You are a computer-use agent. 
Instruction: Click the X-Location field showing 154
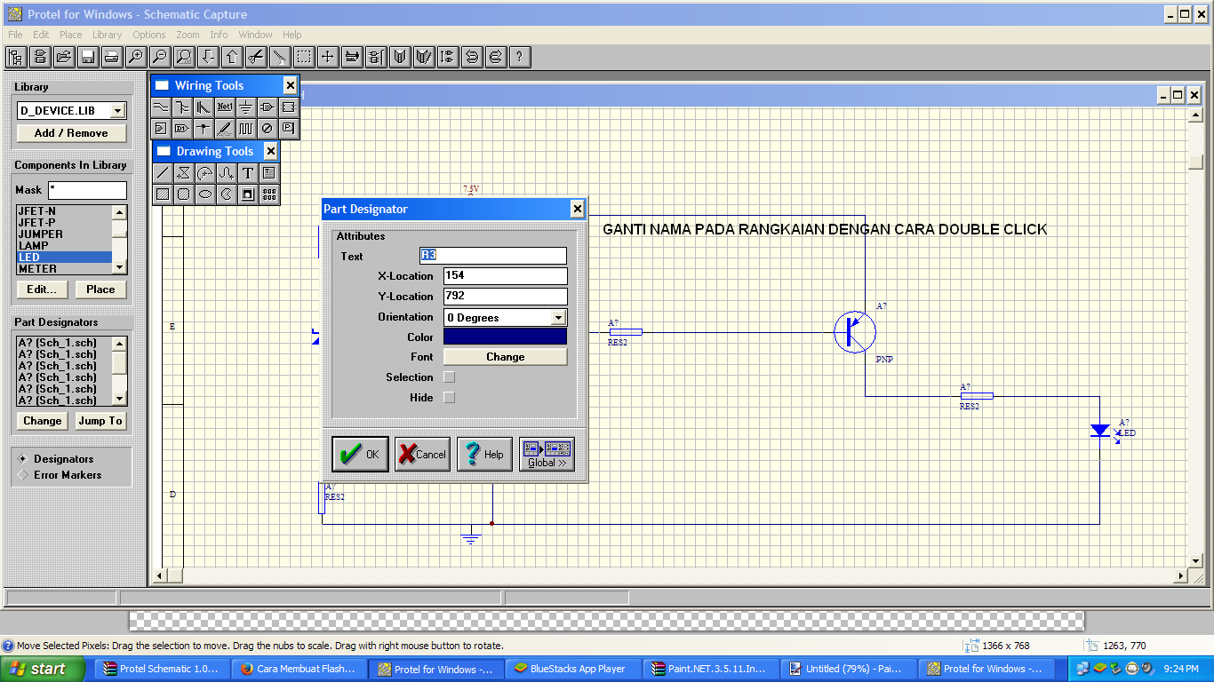tap(505, 276)
